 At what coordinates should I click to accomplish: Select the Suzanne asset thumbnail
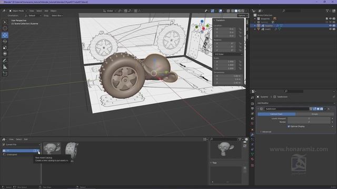[52, 149]
